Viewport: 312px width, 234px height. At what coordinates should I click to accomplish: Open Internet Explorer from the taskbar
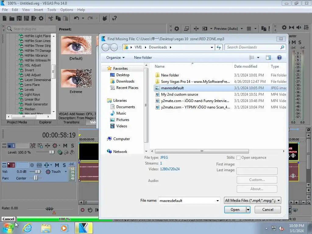27,228
